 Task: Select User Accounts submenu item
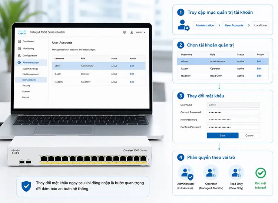click(31, 80)
